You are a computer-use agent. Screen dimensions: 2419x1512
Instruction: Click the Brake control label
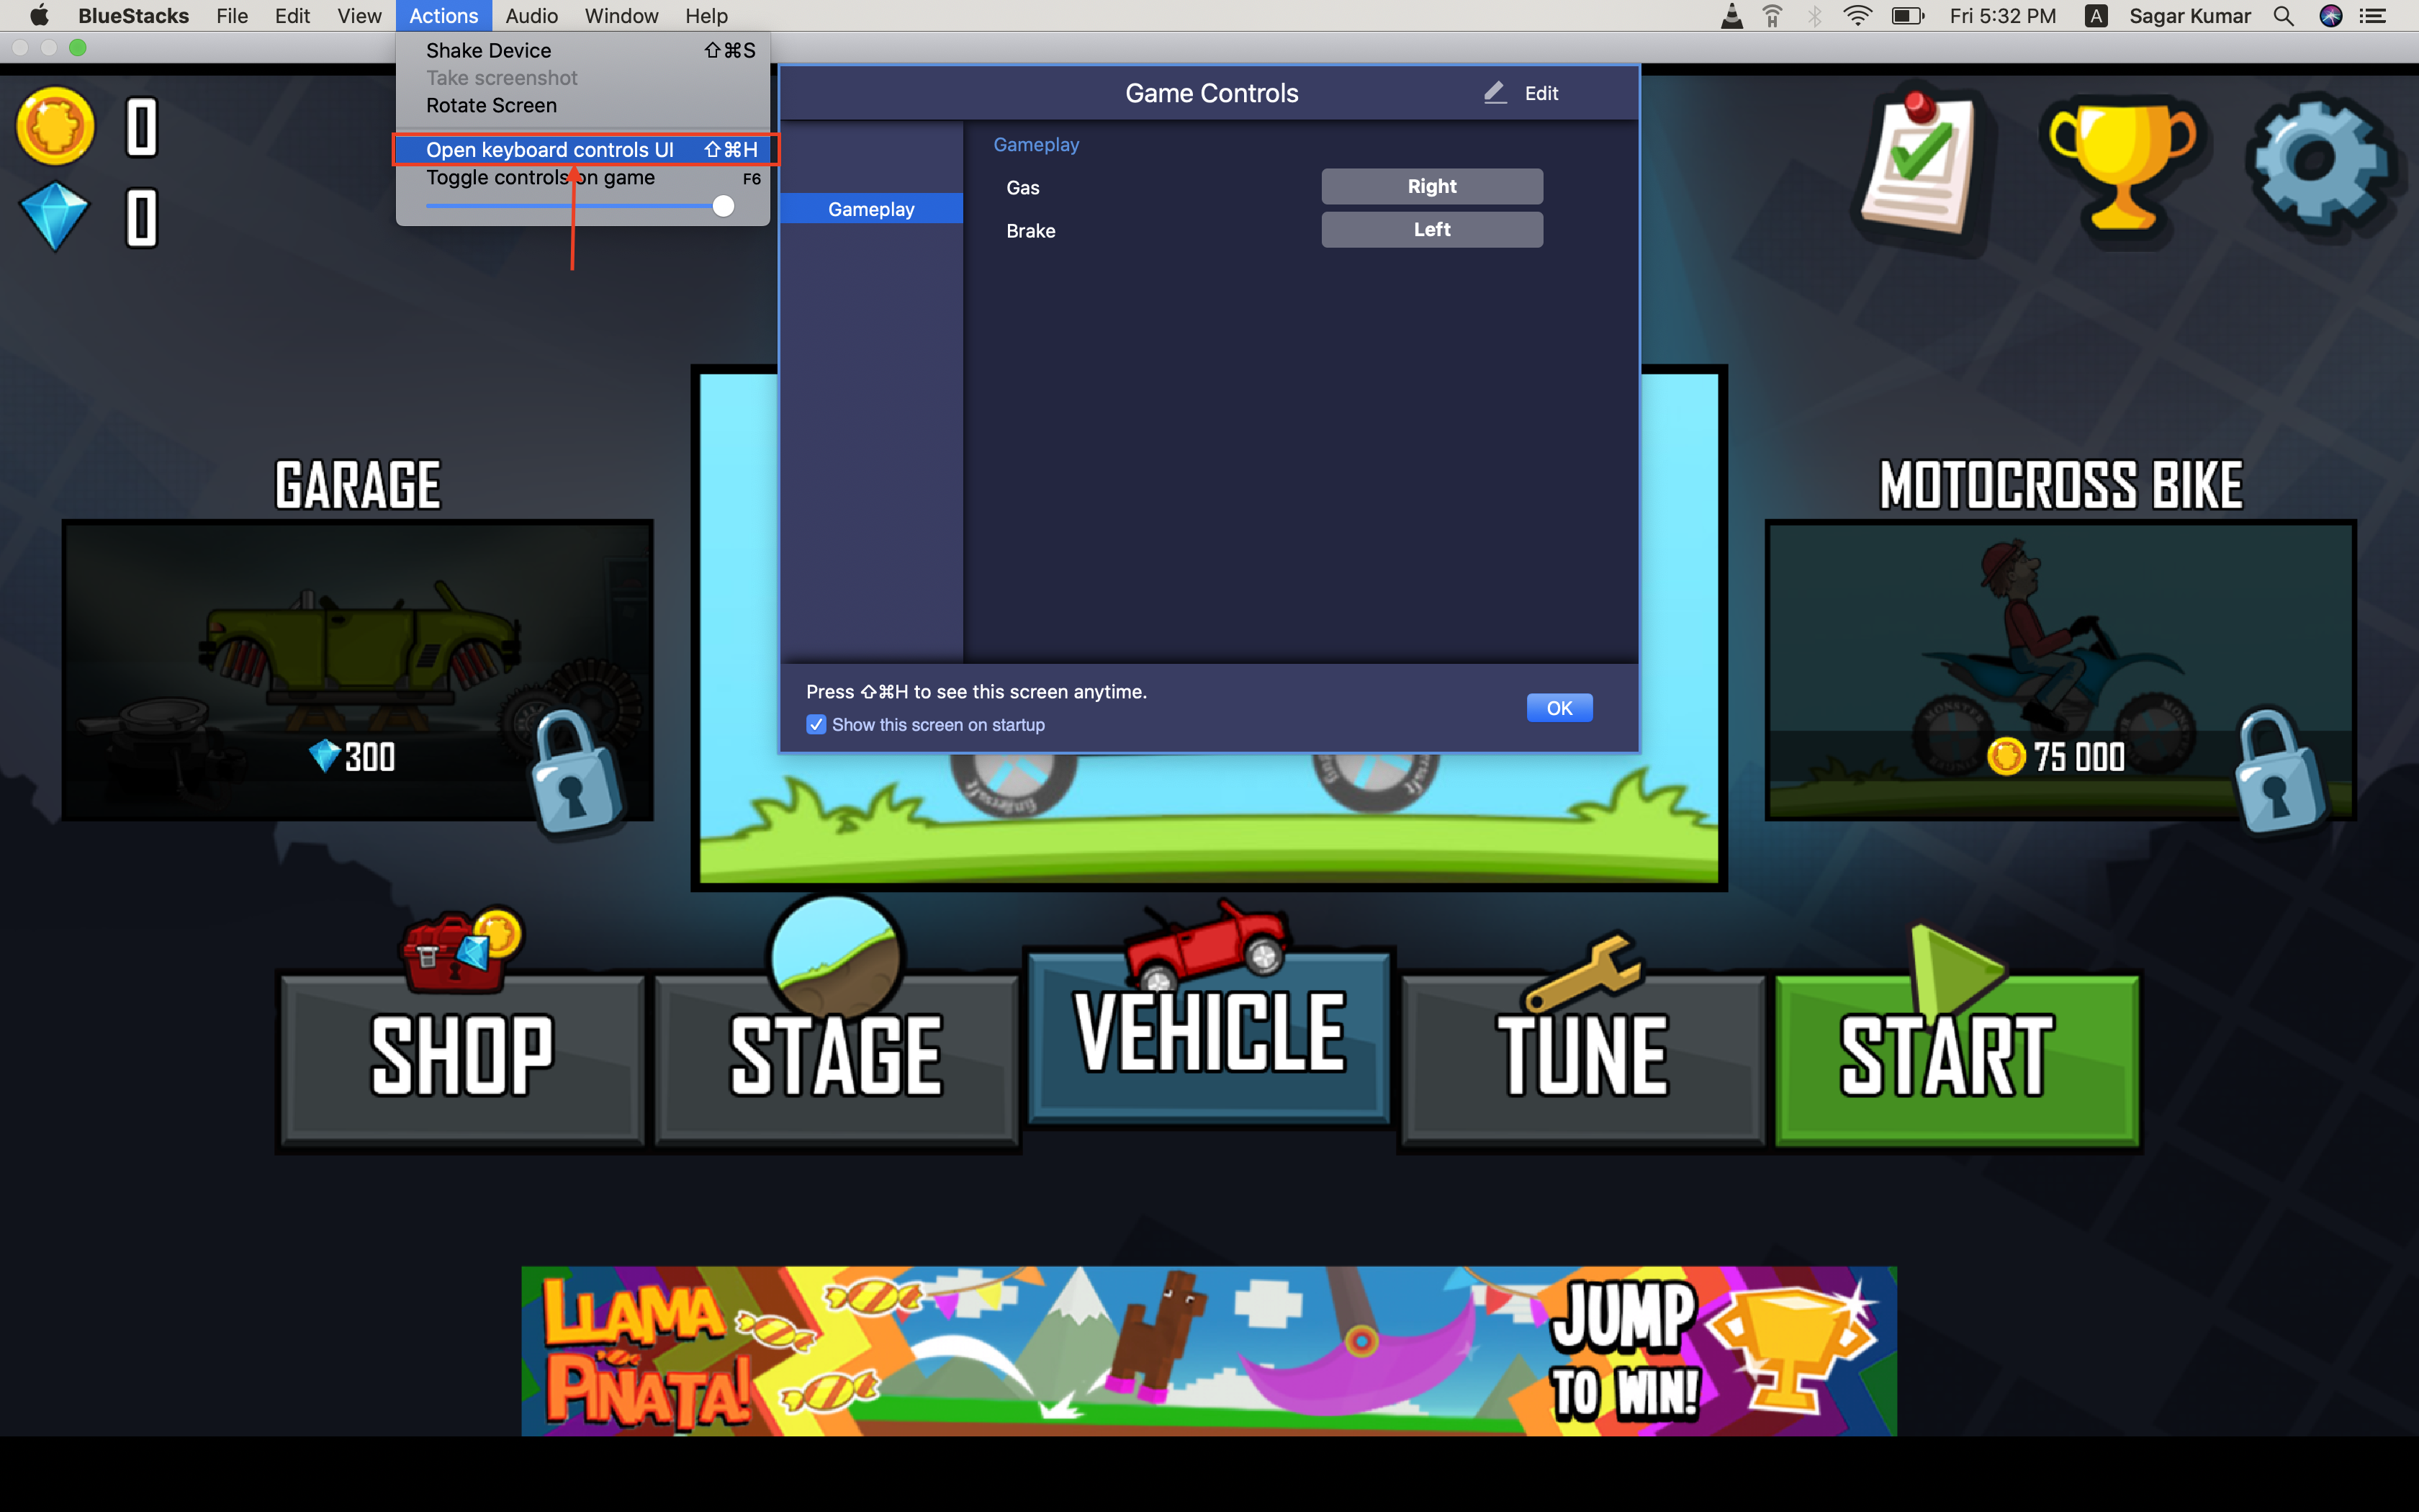tap(1030, 231)
